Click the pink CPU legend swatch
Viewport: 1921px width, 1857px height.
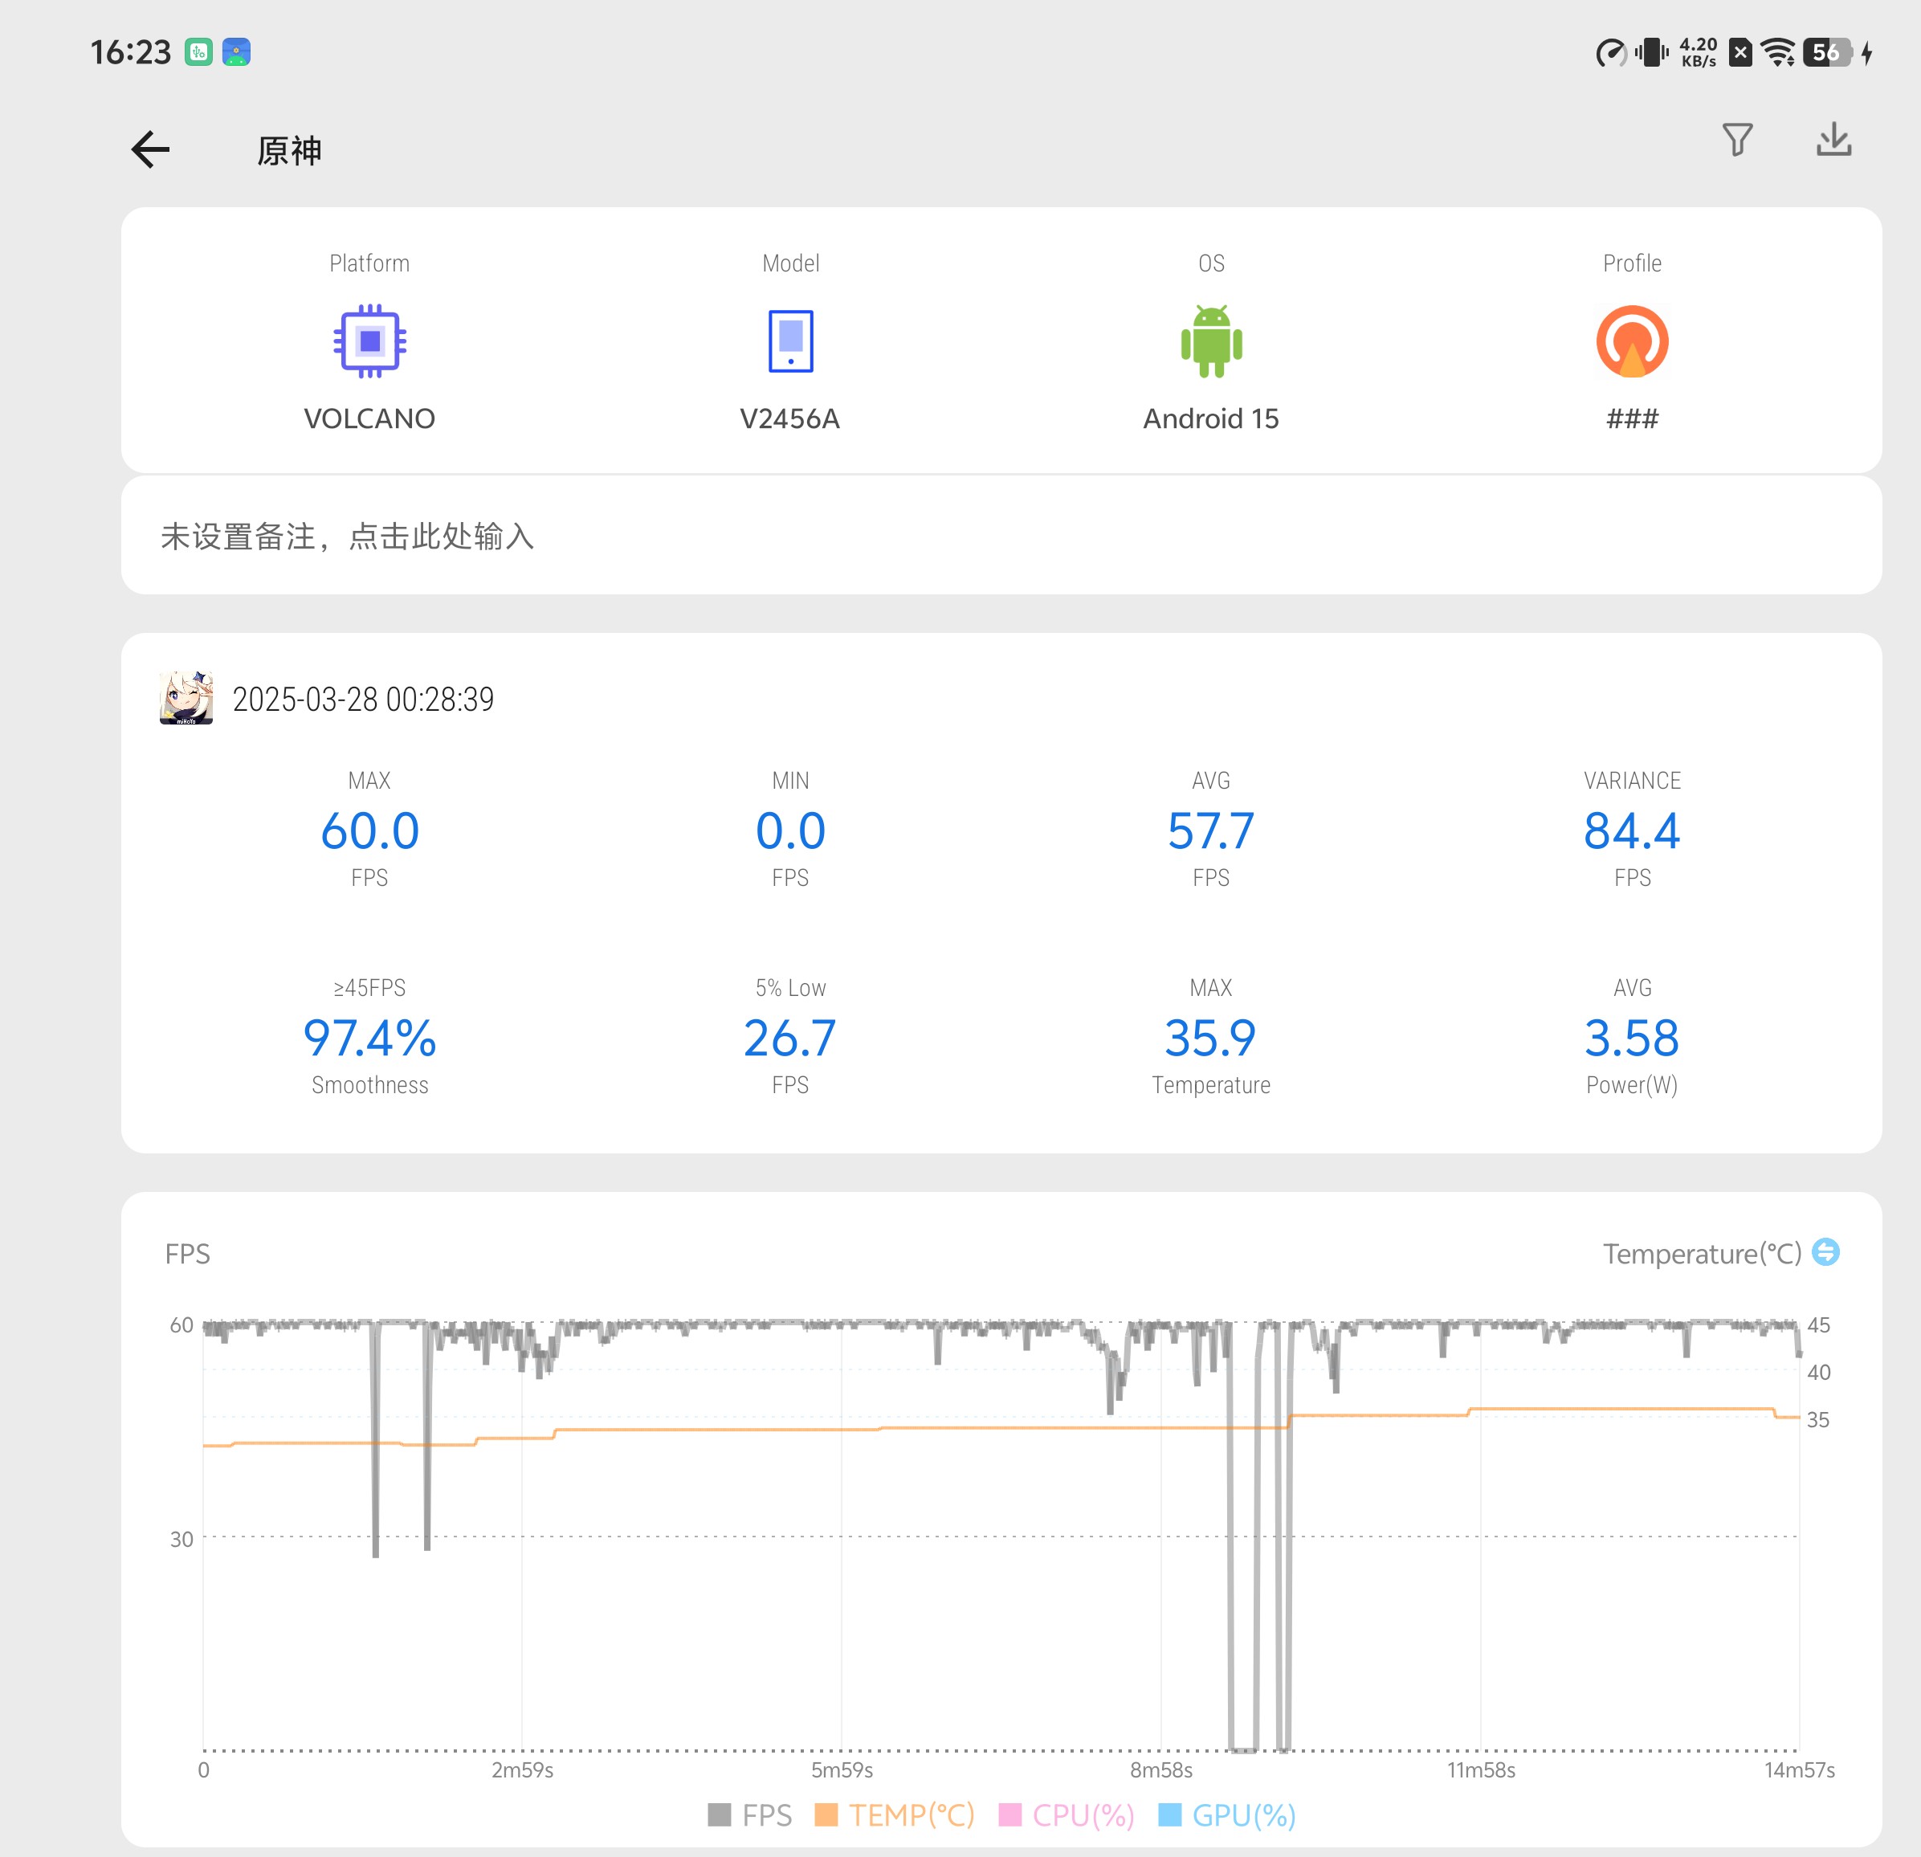pos(1009,1815)
